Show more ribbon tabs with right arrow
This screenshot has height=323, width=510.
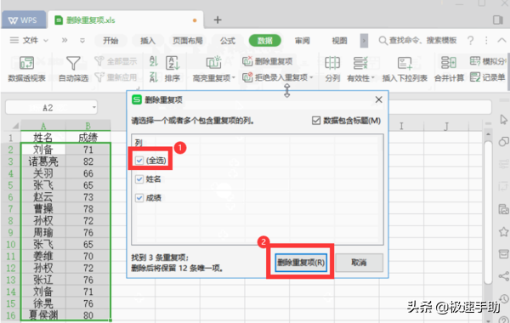tap(364, 41)
